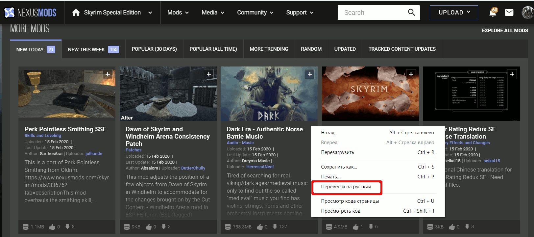
Task: Select Сохранить как... in context menu
Action: (x=377, y=167)
